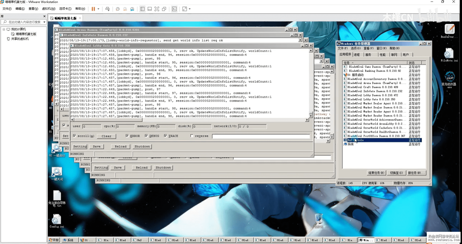
Task: Open the 一键关闭 desktop shortcut
Action: pos(57,174)
